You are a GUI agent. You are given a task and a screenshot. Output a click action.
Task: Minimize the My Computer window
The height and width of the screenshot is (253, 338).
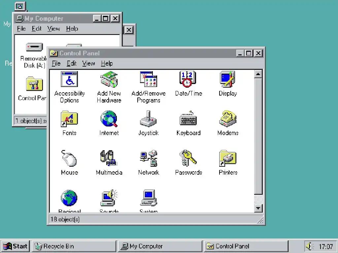(x=97, y=18)
